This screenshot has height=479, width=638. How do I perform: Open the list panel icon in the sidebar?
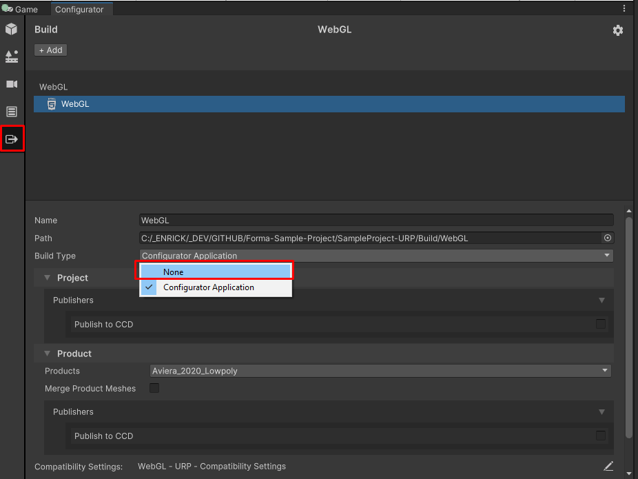tap(11, 111)
